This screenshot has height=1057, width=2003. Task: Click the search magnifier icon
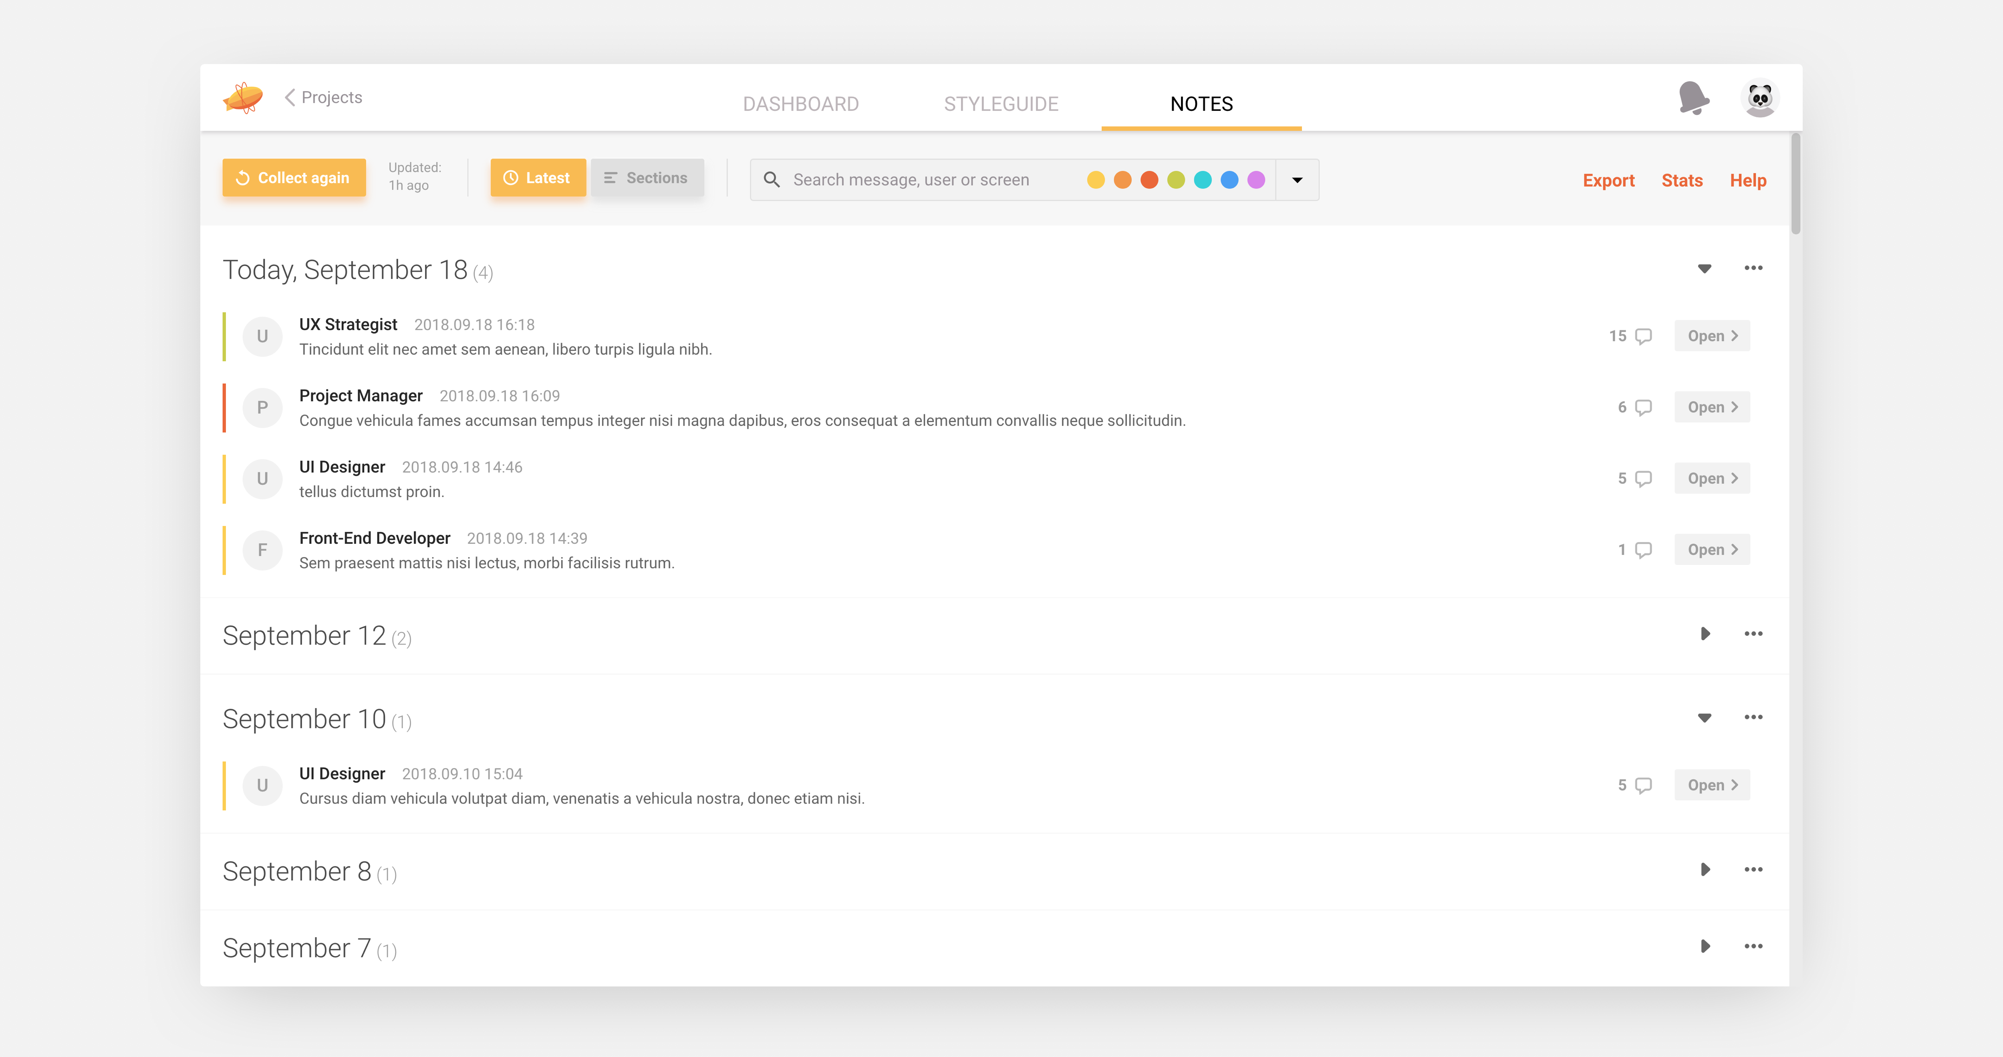coord(771,179)
